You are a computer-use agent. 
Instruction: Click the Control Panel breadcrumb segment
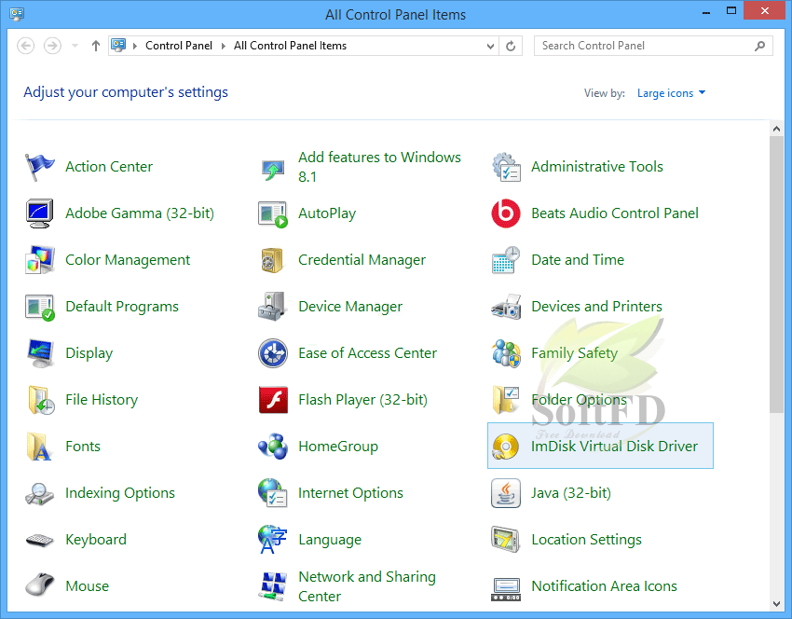(179, 46)
